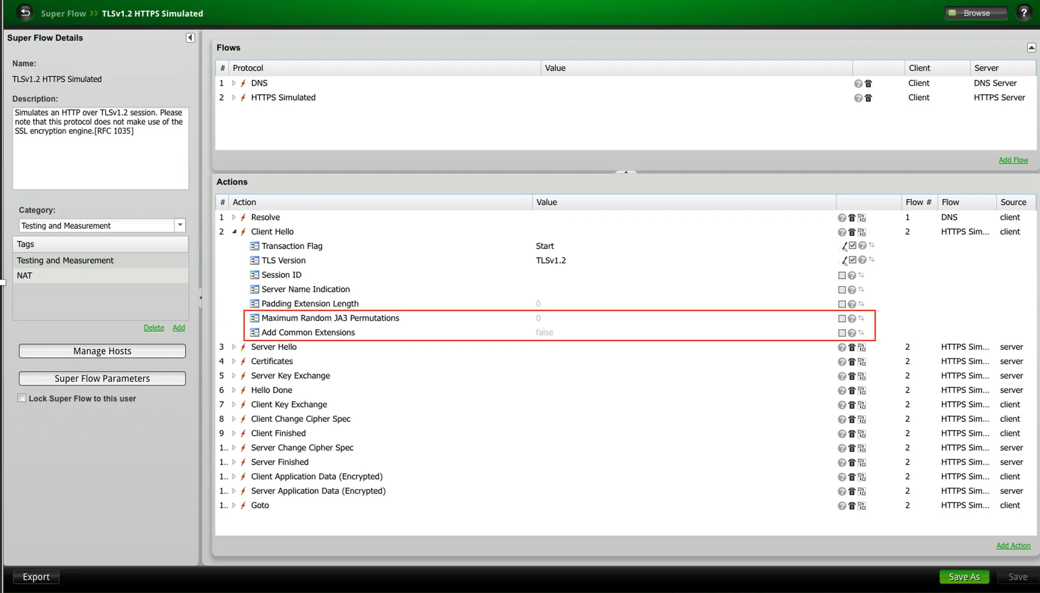The width and height of the screenshot is (1040, 593).
Task: Expand the Client Key Exchange action row
Action: coord(233,404)
